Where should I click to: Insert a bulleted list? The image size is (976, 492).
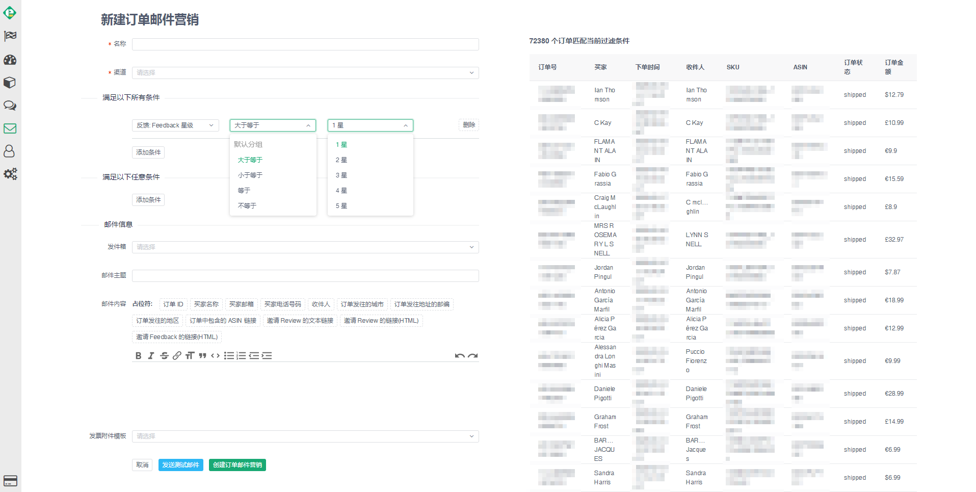click(229, 356)
